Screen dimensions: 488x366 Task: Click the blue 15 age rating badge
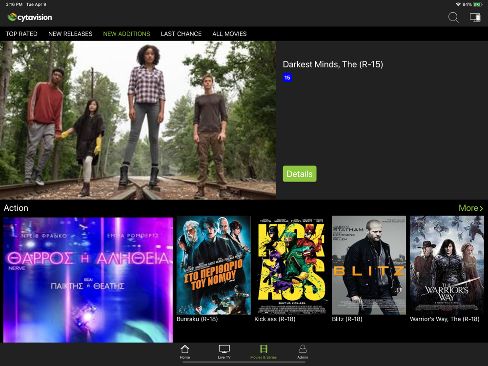pyautogui.click(x=287, y=78)
